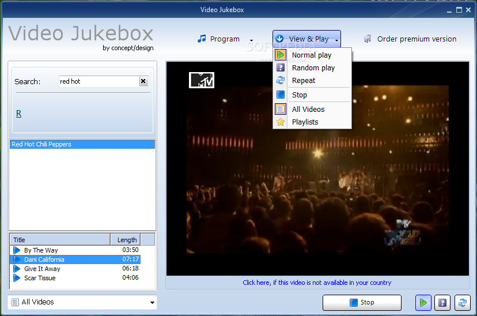Toggle random play with bottom question-mark button
Screen dimensions: 477x316
pos(442,303)
